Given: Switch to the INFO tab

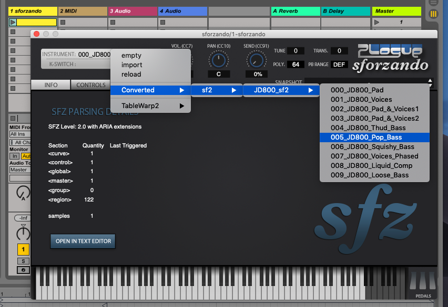Looking at the screenshot, I should pos(51,85).
